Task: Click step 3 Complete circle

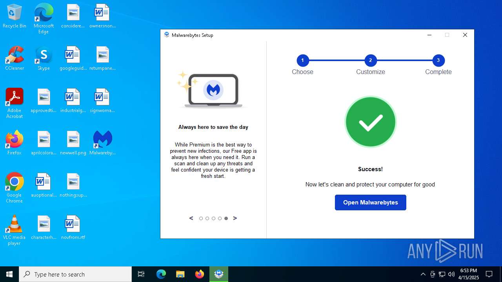Action: click(x=438, y=60)
